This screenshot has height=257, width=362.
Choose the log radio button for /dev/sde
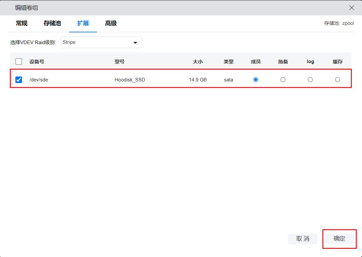[310, 79]
